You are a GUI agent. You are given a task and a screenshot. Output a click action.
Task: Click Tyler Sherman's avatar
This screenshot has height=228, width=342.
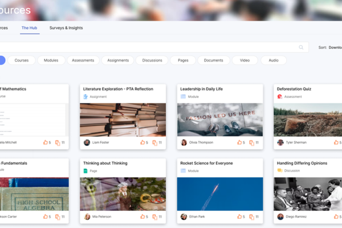(280, 142)
